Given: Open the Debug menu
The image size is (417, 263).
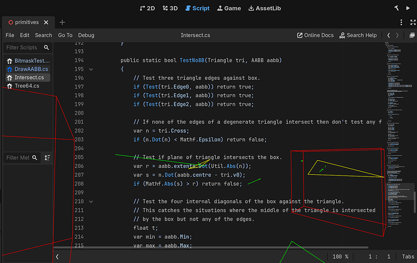Looking at the screenshot, I should pos(86,35).
